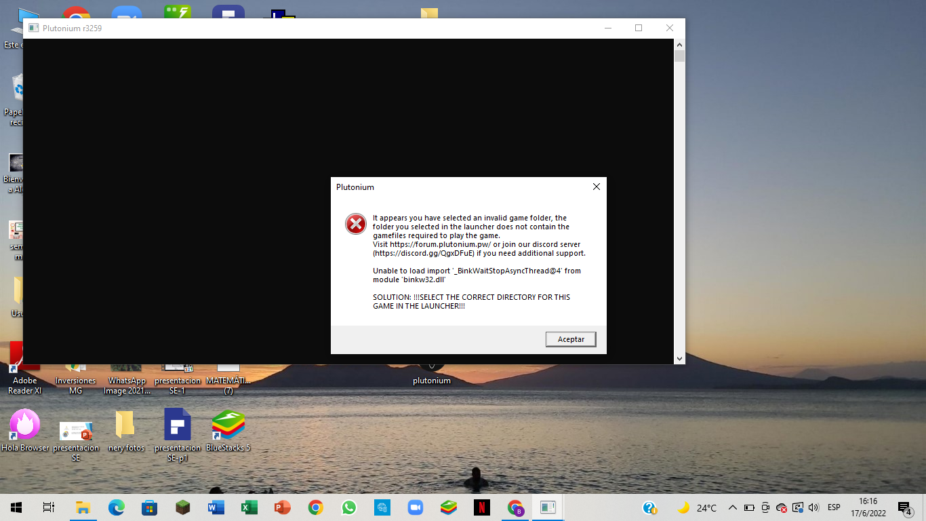Switch ESP keyboard language indicator
The width and height of the screenshot is (926, 521).
(834, 507)
